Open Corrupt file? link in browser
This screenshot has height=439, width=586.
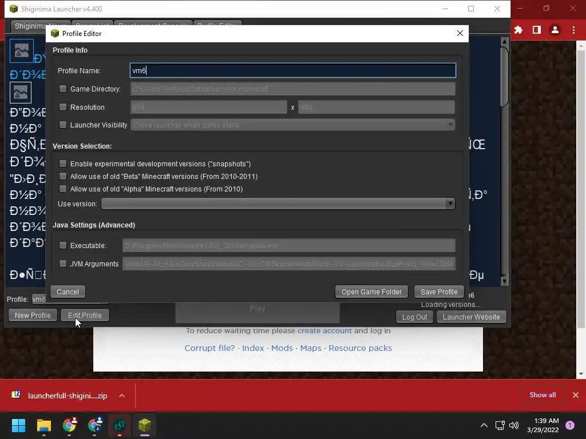pos(209,348)
